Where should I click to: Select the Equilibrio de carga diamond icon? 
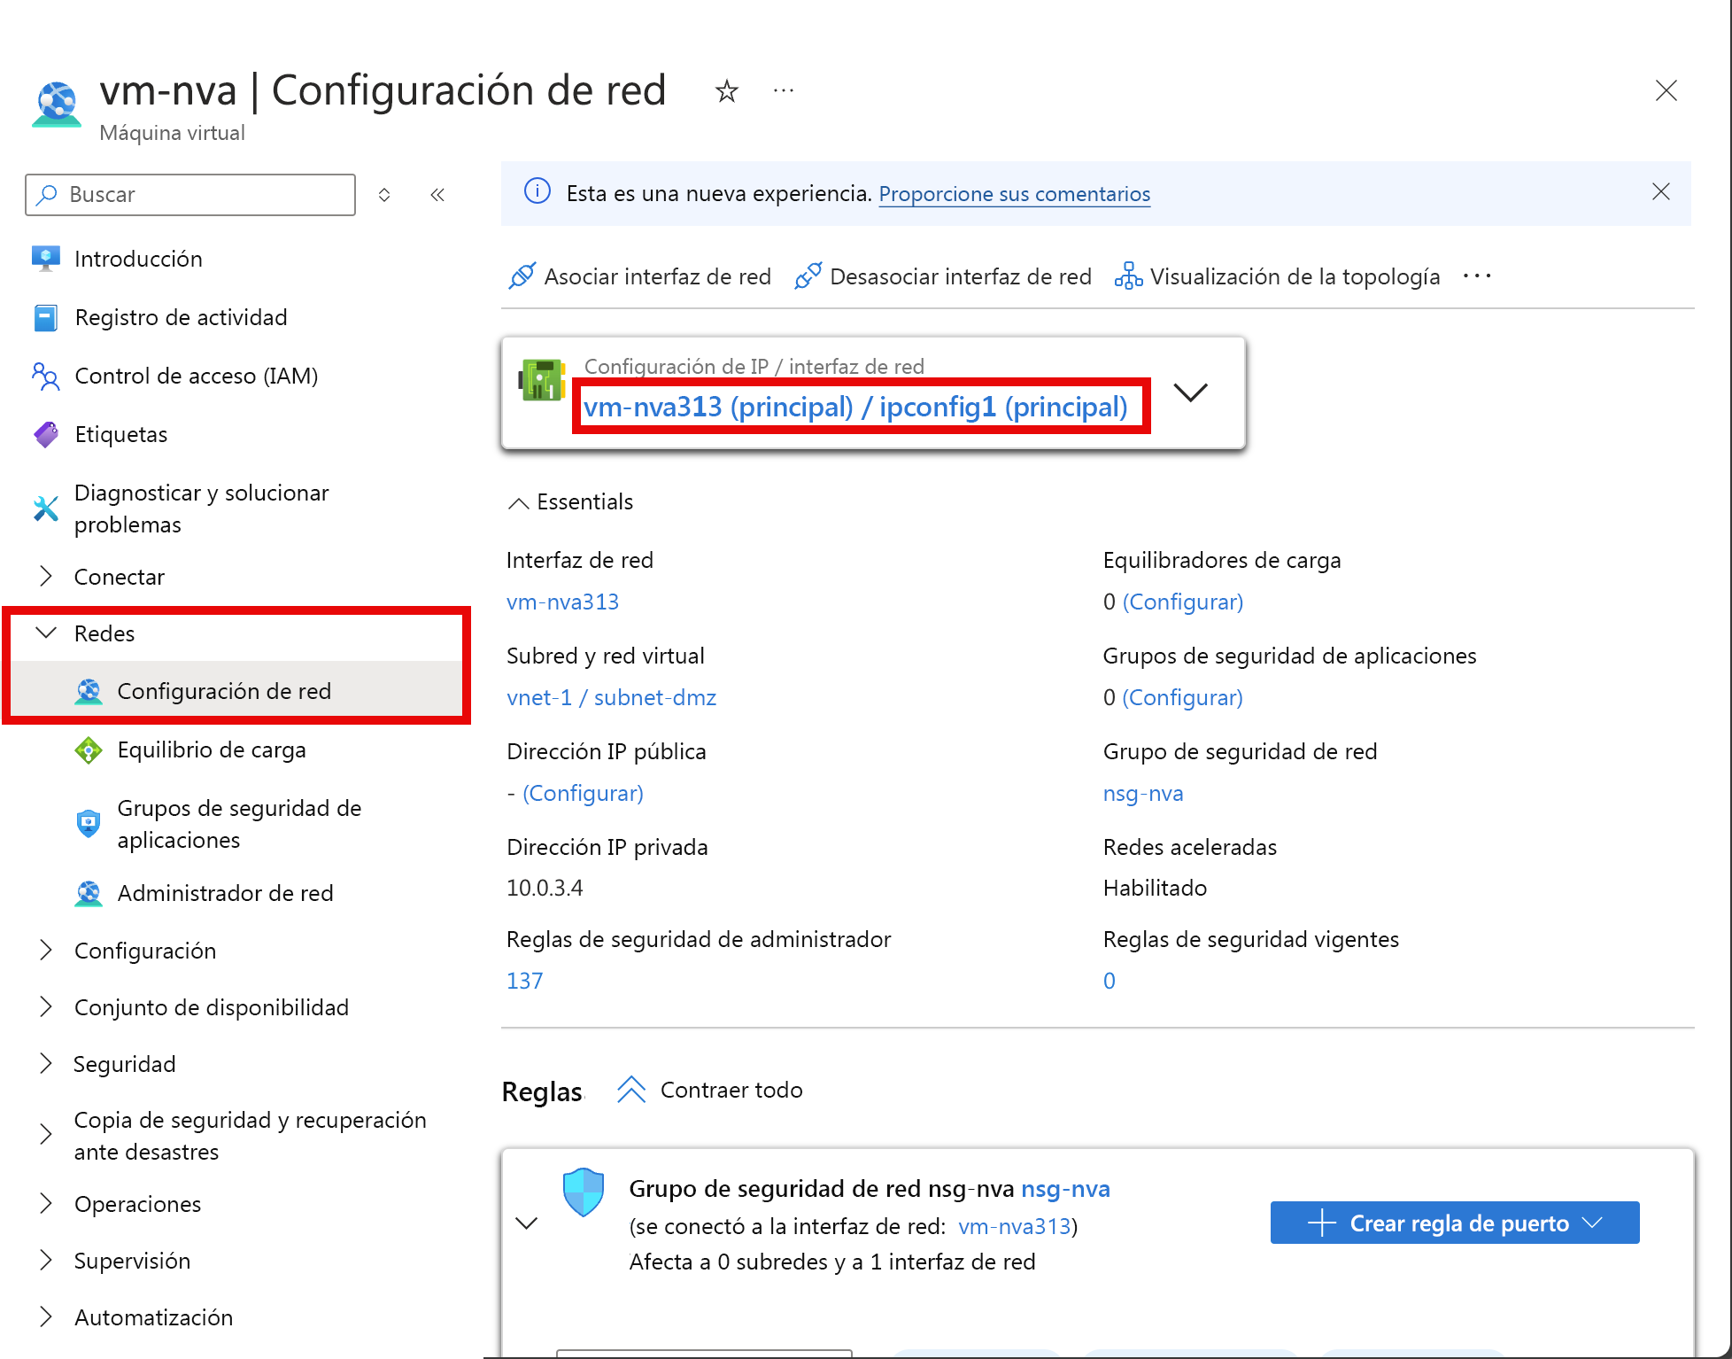pos(89,750)
